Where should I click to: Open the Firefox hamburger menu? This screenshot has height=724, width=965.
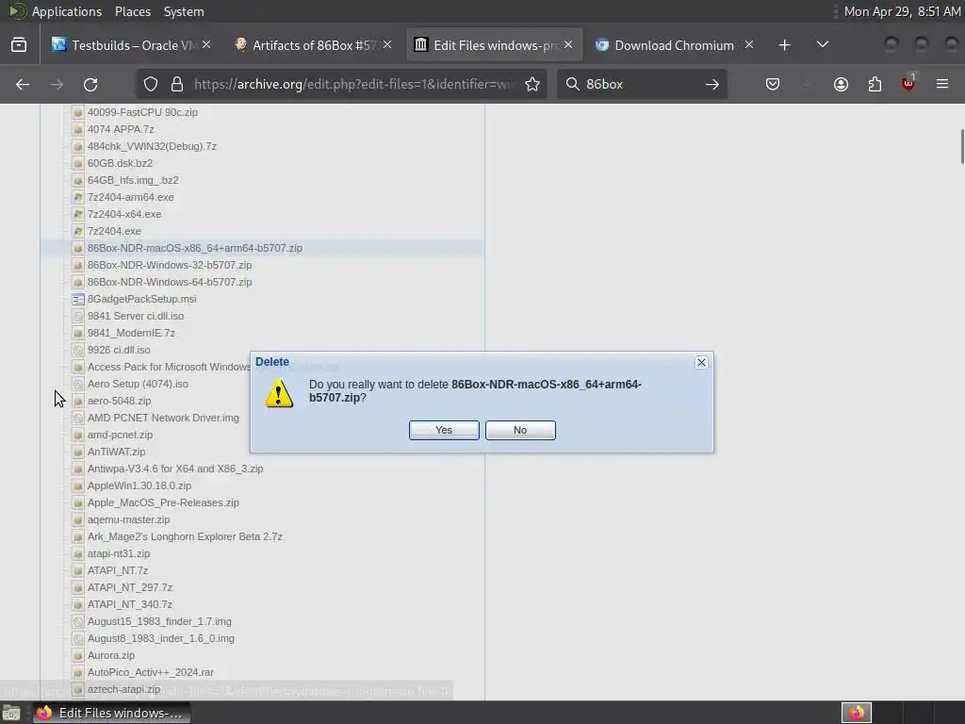[x=941, y=84]
